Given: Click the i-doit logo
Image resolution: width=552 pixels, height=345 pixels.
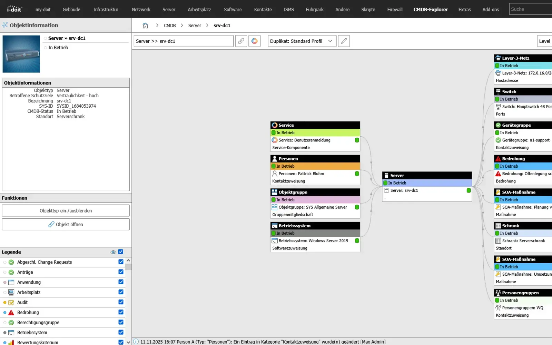Looking at the screenshot, I should tap(14, 9).
